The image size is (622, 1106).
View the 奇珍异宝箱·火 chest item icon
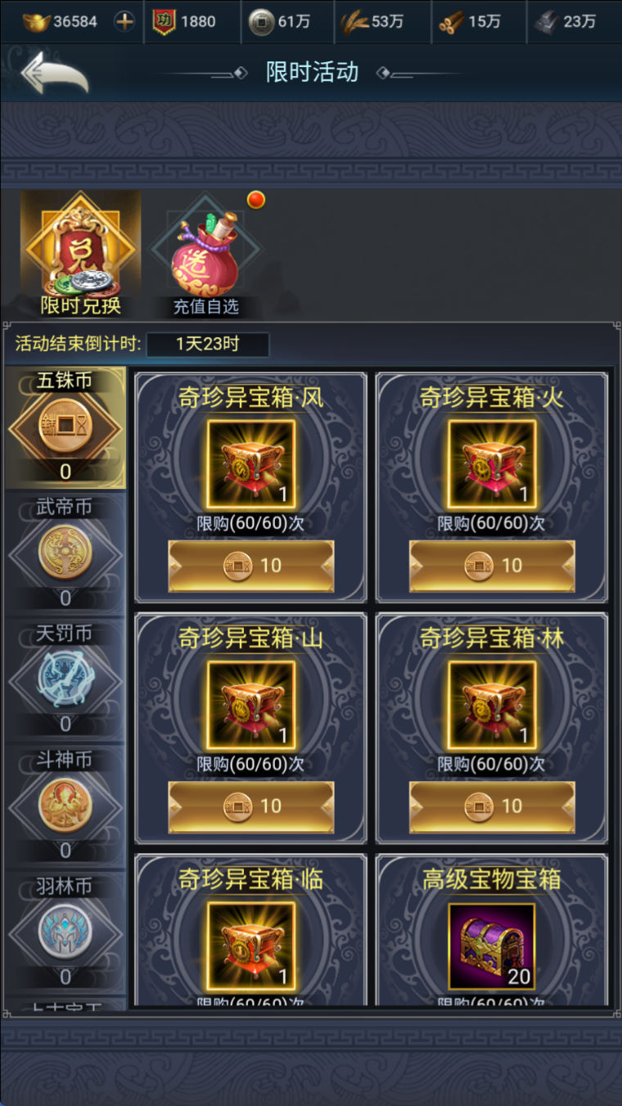pyautogui.click(x=492, y=464)
